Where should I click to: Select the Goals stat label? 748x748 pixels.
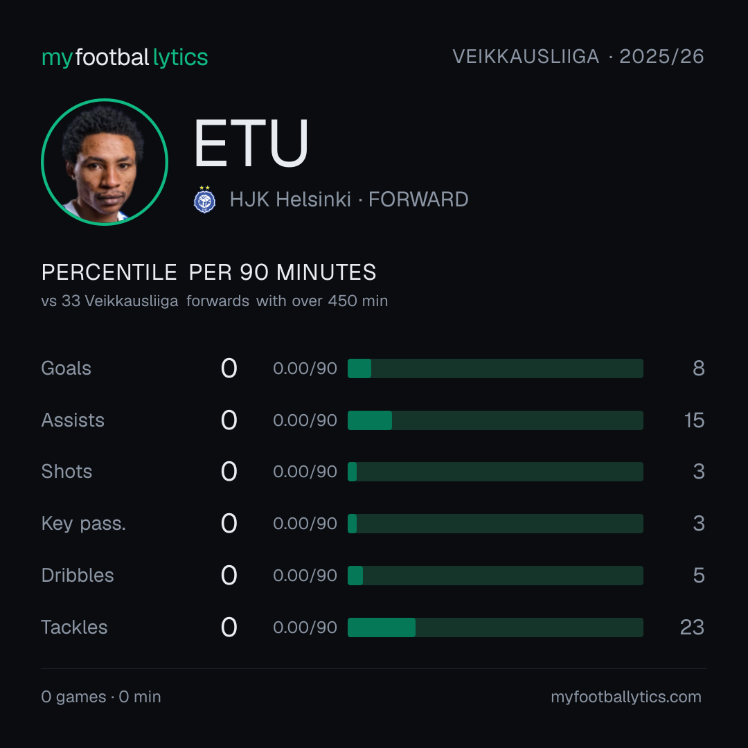pyautogui.click(x=66, y=368)
